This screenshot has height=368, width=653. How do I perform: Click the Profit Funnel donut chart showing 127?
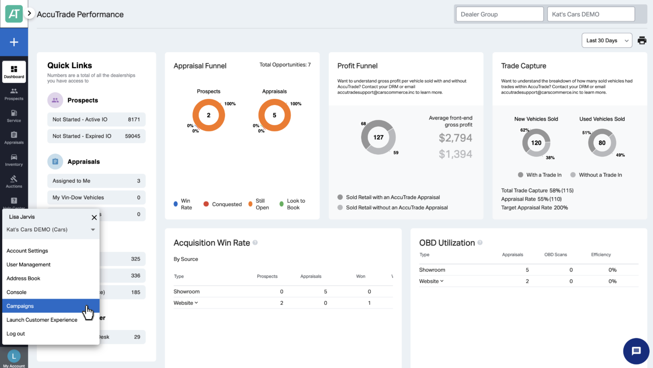(x=378, y=137)
